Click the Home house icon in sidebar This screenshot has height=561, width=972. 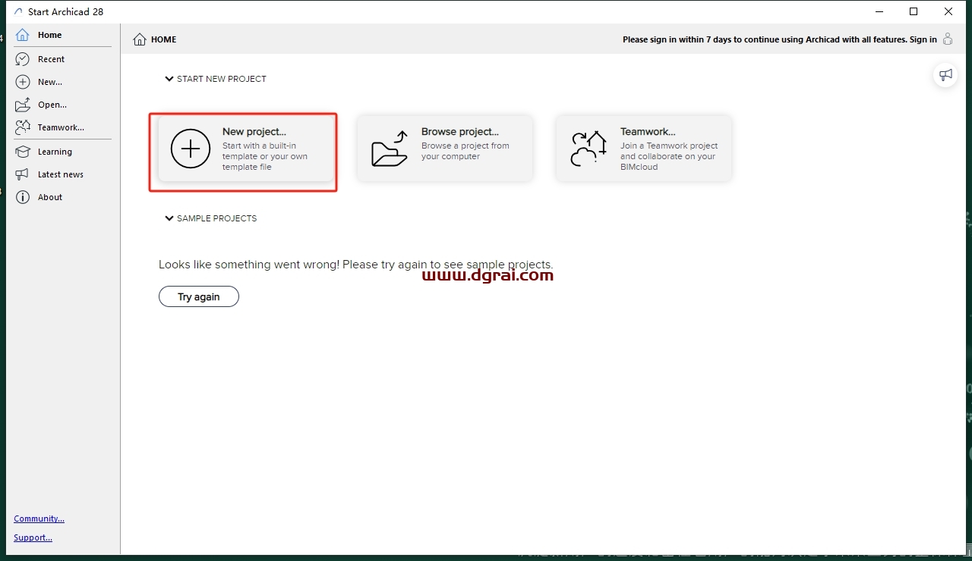point(23,35)
